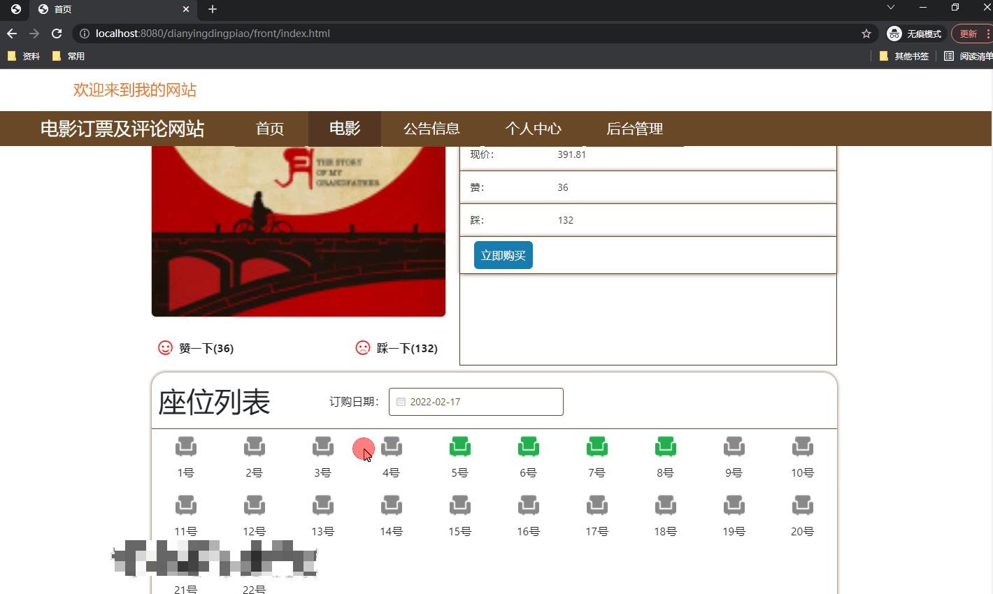
Task: Select seat 15号 icon
Action: coord(459,505)
